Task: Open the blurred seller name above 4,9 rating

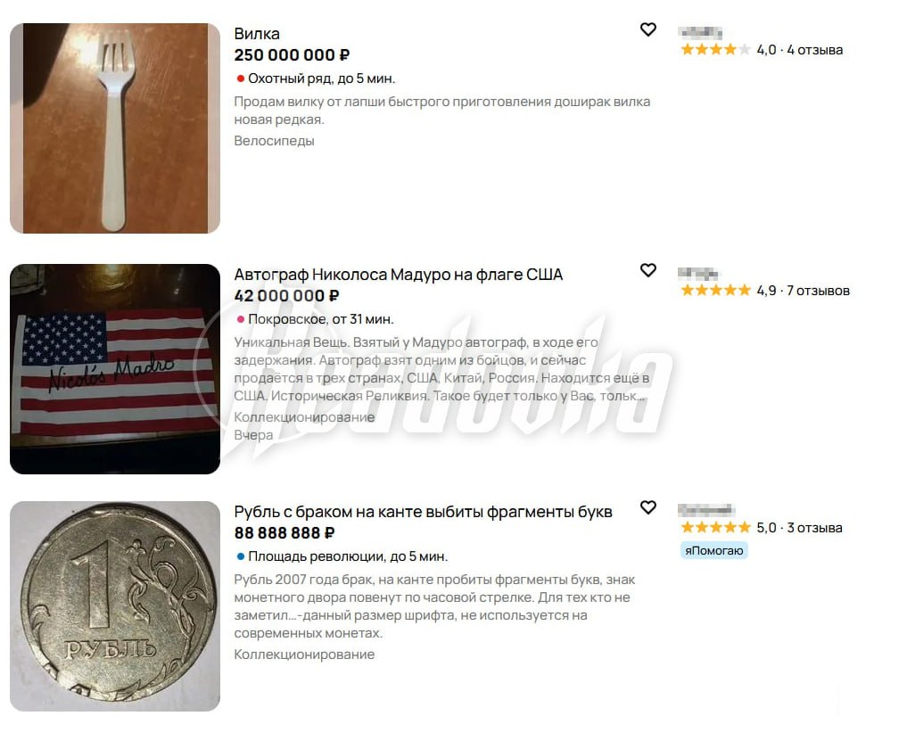Action: [697, 273]
